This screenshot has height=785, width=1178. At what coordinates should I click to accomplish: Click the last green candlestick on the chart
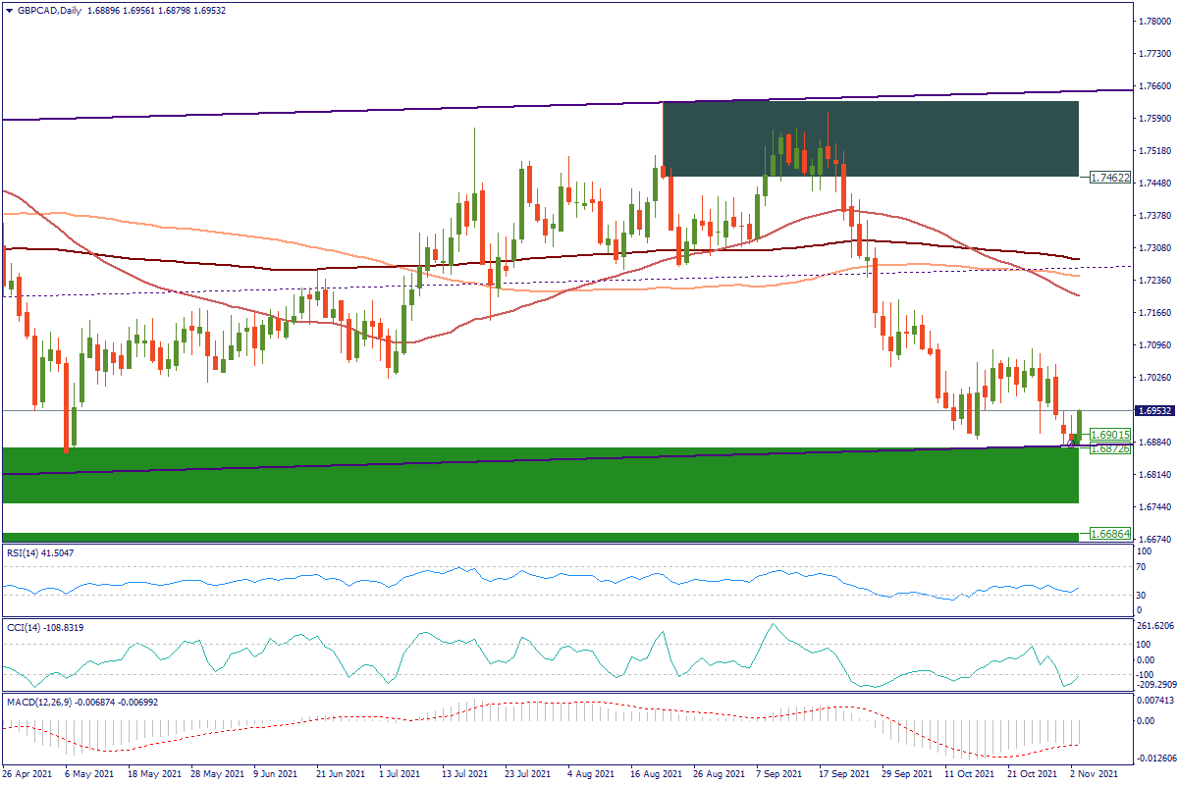click(1079, 425)
